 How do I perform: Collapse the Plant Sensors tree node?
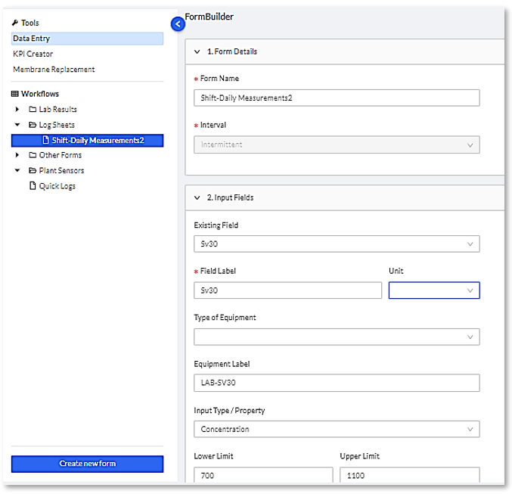pos(17,170)
